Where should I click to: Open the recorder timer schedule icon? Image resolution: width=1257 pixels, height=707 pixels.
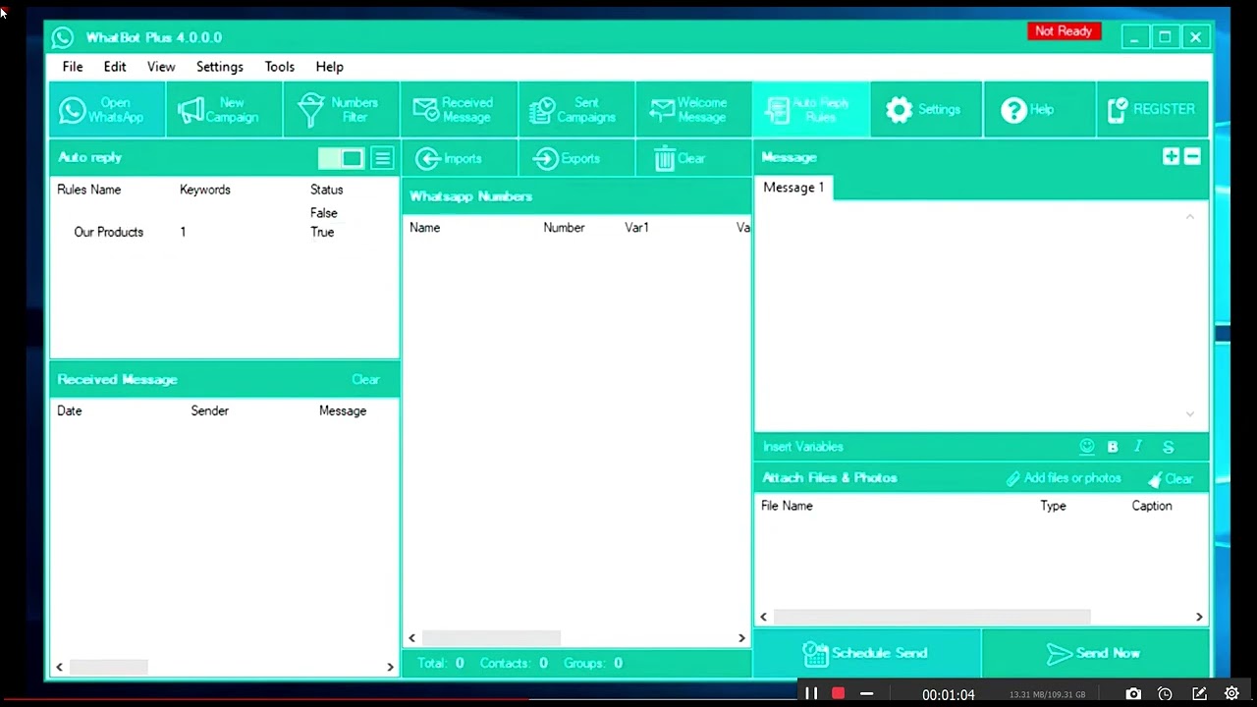pos(1165,694)
